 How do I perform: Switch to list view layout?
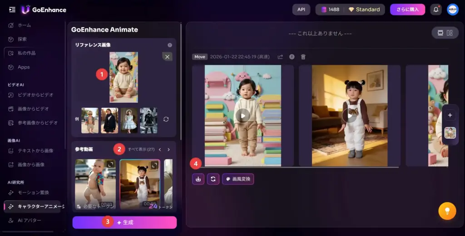(440, 33)
